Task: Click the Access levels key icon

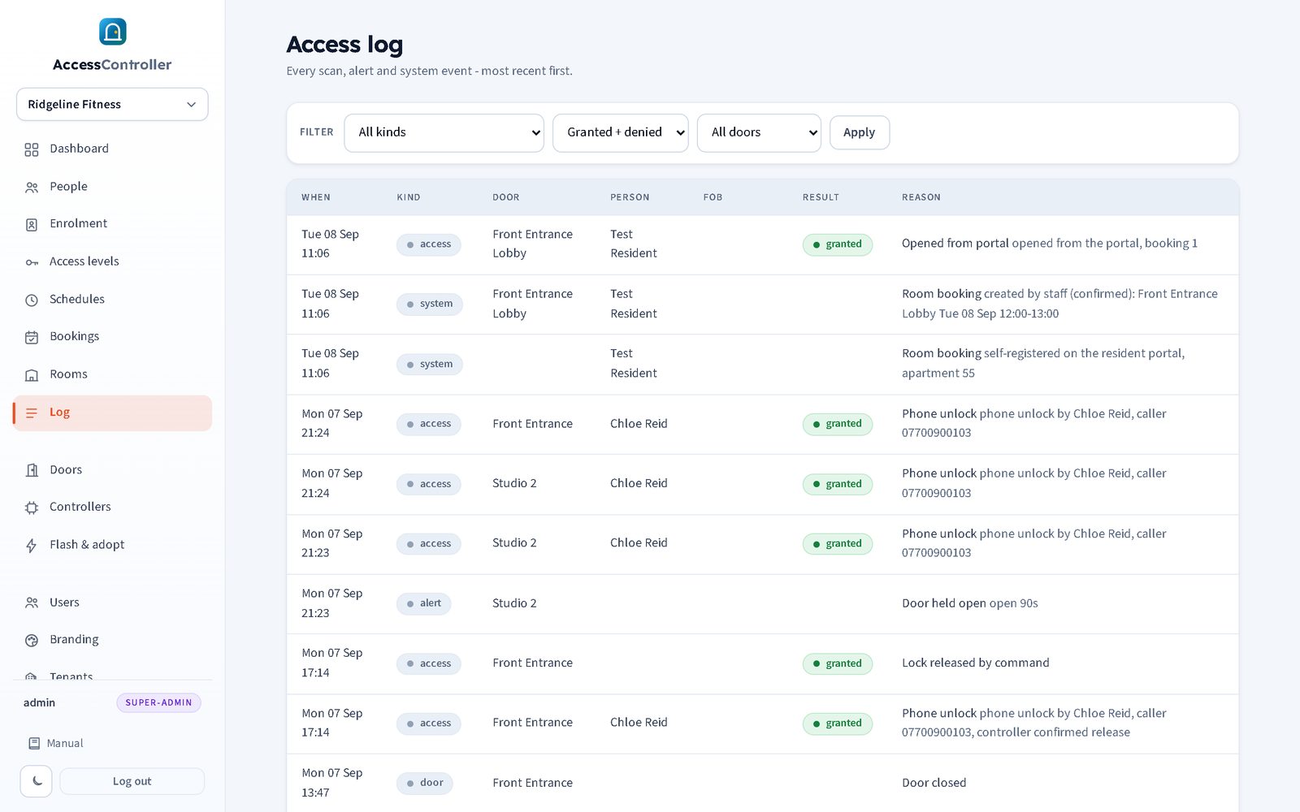Action: [32, 261]
